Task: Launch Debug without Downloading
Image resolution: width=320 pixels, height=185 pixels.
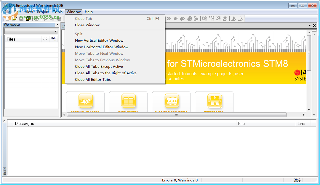Action: [x=240, y=18]
